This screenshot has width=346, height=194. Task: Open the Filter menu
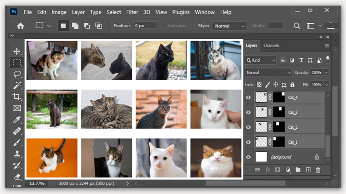tap(132, 12)
